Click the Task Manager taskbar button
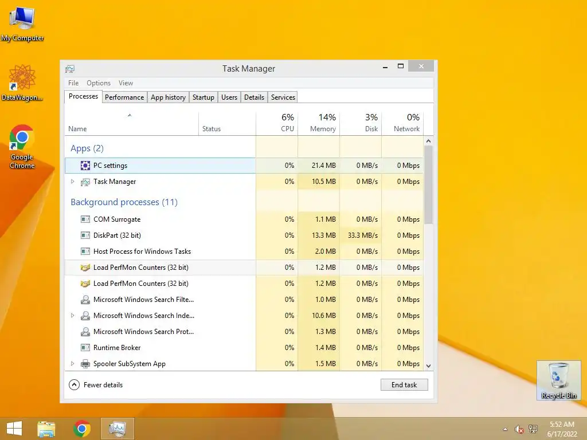587x440 pixels. pos(117,429)
